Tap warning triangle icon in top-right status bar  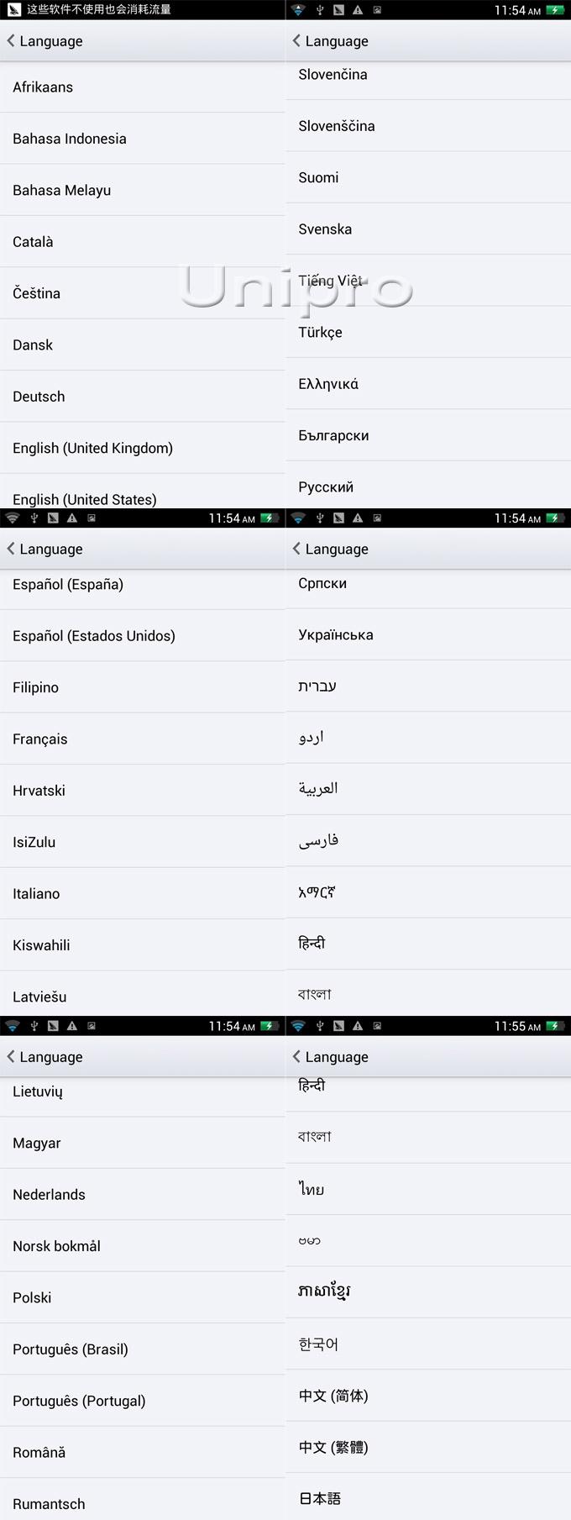(x=358, y=10)
